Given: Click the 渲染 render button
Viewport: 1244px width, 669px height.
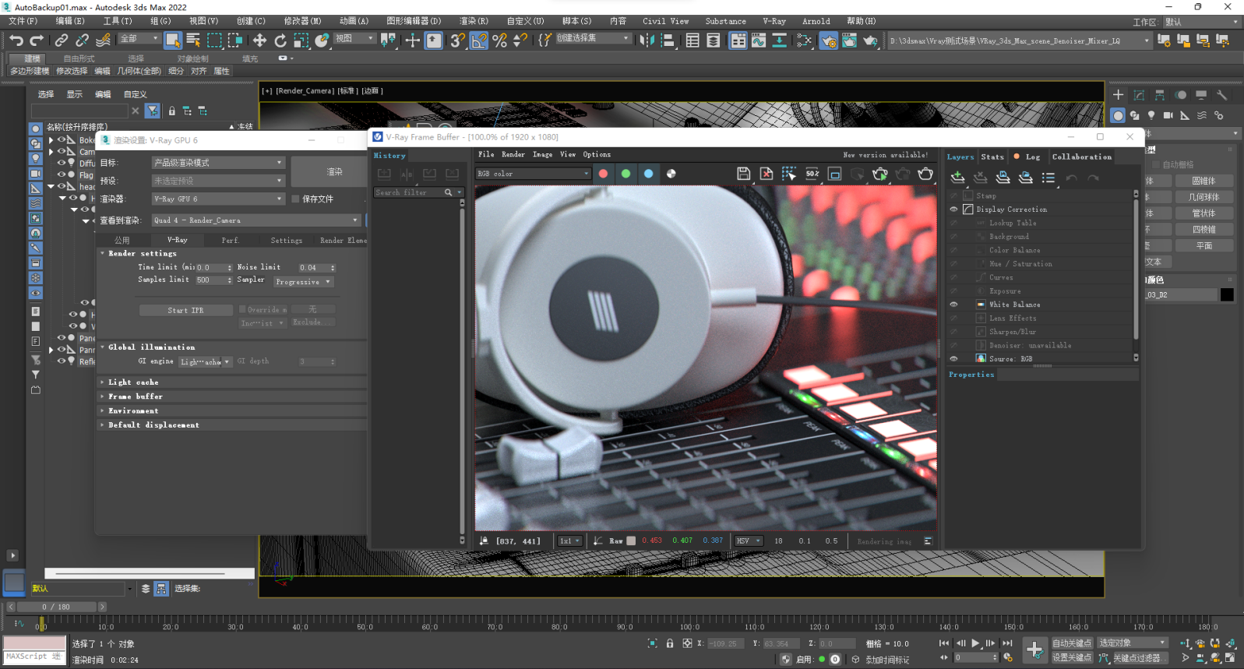Looking at the screenshot, I should point(334,171).
